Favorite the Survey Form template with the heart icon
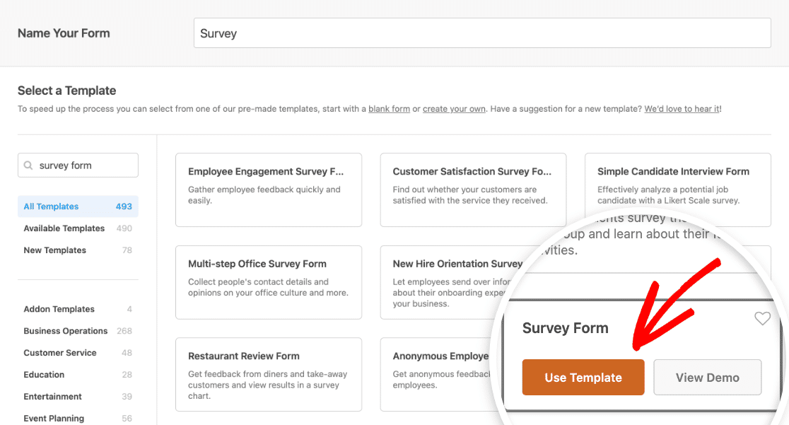Viewport: 789px width, 425px height. [x=762, y=318]
